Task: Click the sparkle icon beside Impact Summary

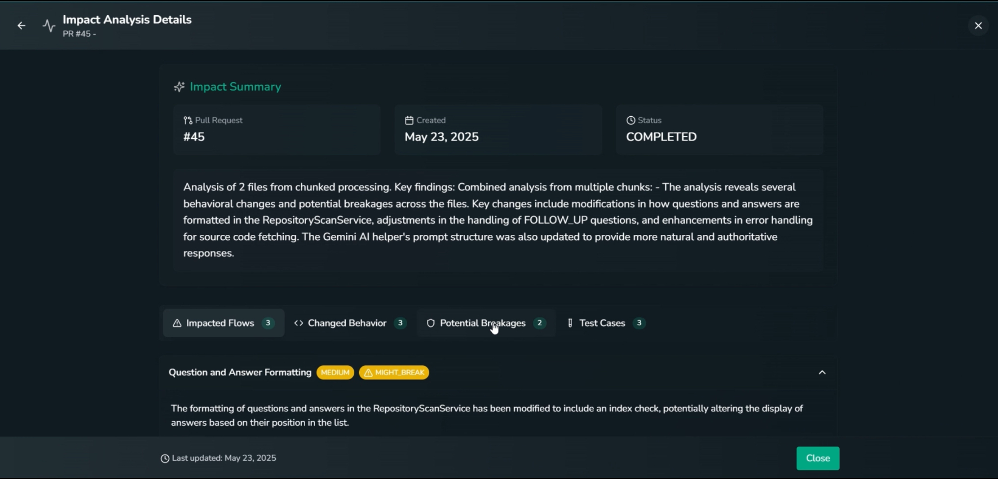Action: (x=179, y=87)
